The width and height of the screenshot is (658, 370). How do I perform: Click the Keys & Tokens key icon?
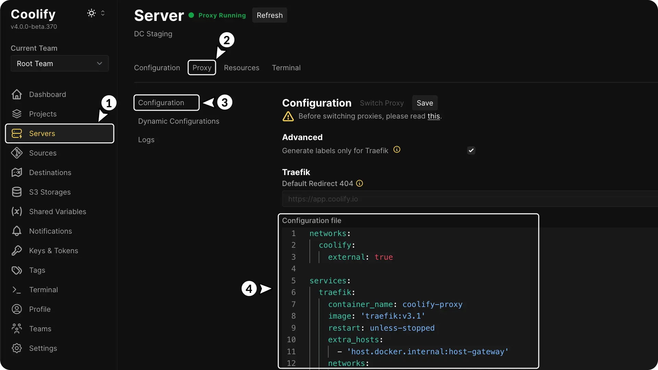coord(16,250)
